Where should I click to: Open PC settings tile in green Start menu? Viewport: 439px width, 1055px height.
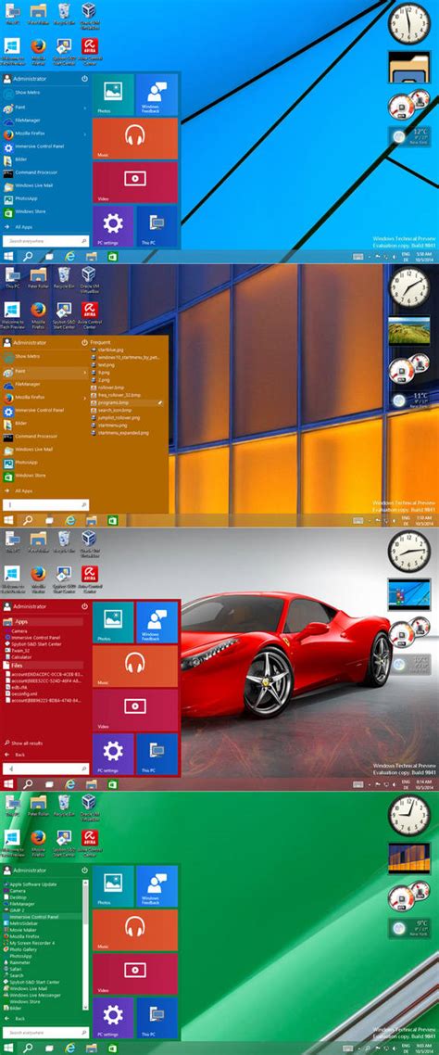[x=113, y=1017]
